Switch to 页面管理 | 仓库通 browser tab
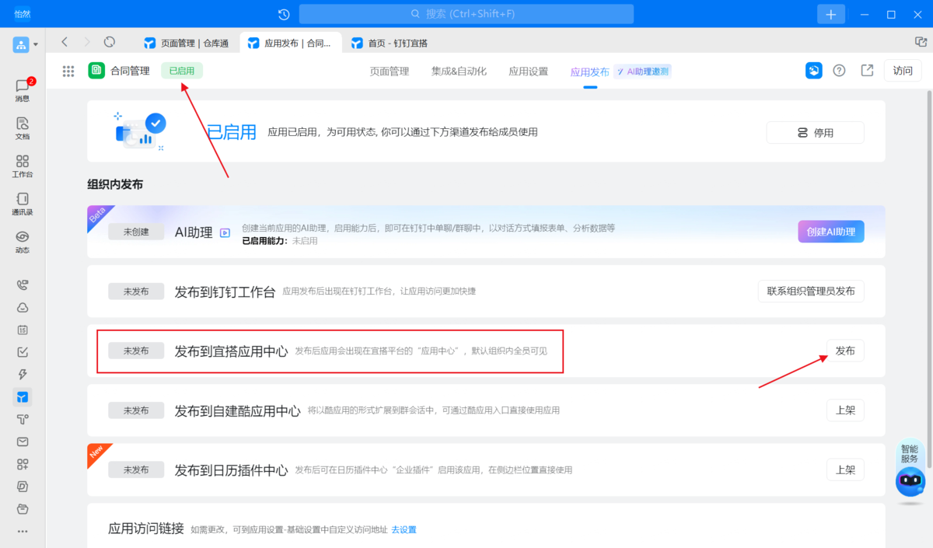Viewport: 933px width, 548px height. click(x=187, y=44)
